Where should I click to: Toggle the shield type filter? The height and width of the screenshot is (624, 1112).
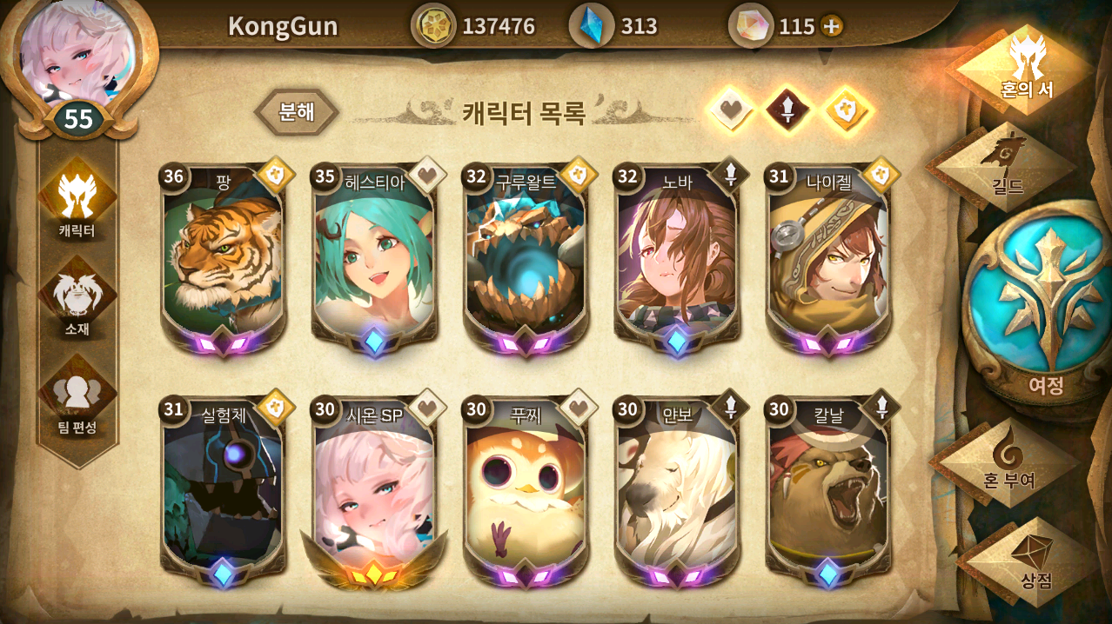tap(847, 111)
